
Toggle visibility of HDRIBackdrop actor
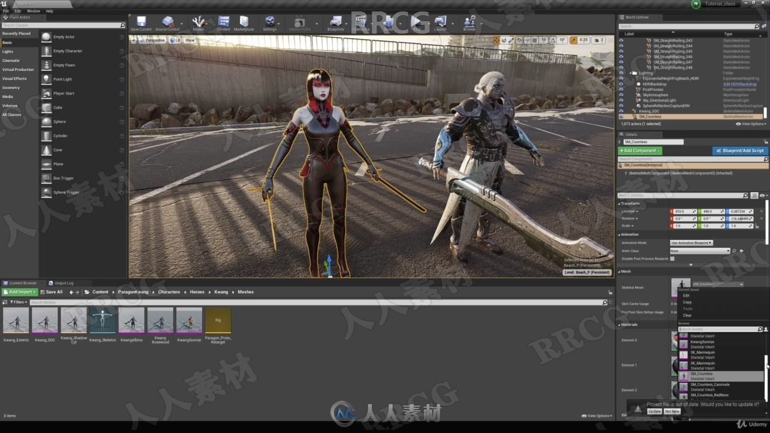click(x=621, y=84)
